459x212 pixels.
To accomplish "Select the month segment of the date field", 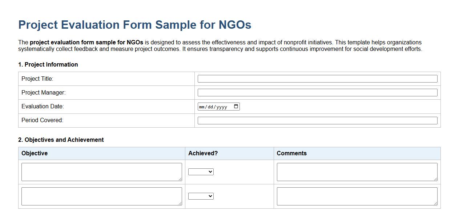I will click(x=202, y=107).
